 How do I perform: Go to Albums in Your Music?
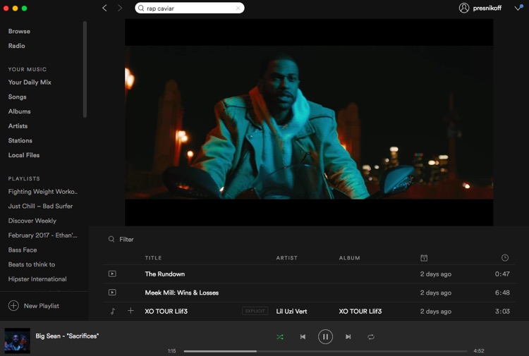19,111
